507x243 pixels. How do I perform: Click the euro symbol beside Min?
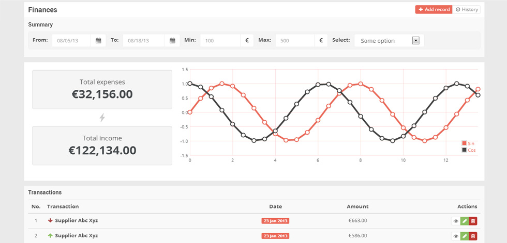(247, 41)
